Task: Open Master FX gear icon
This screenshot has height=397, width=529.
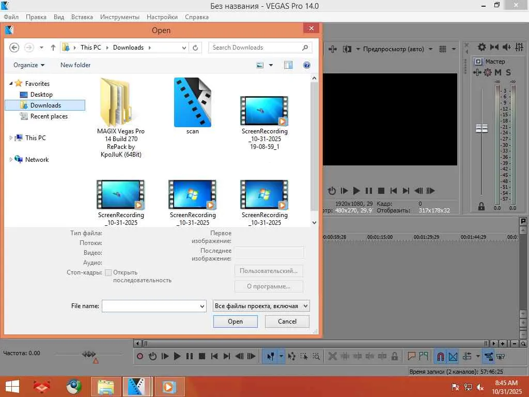Action: pos(488,72)
